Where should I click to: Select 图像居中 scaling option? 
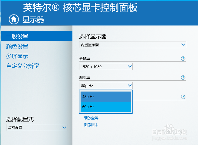point(91,125)
